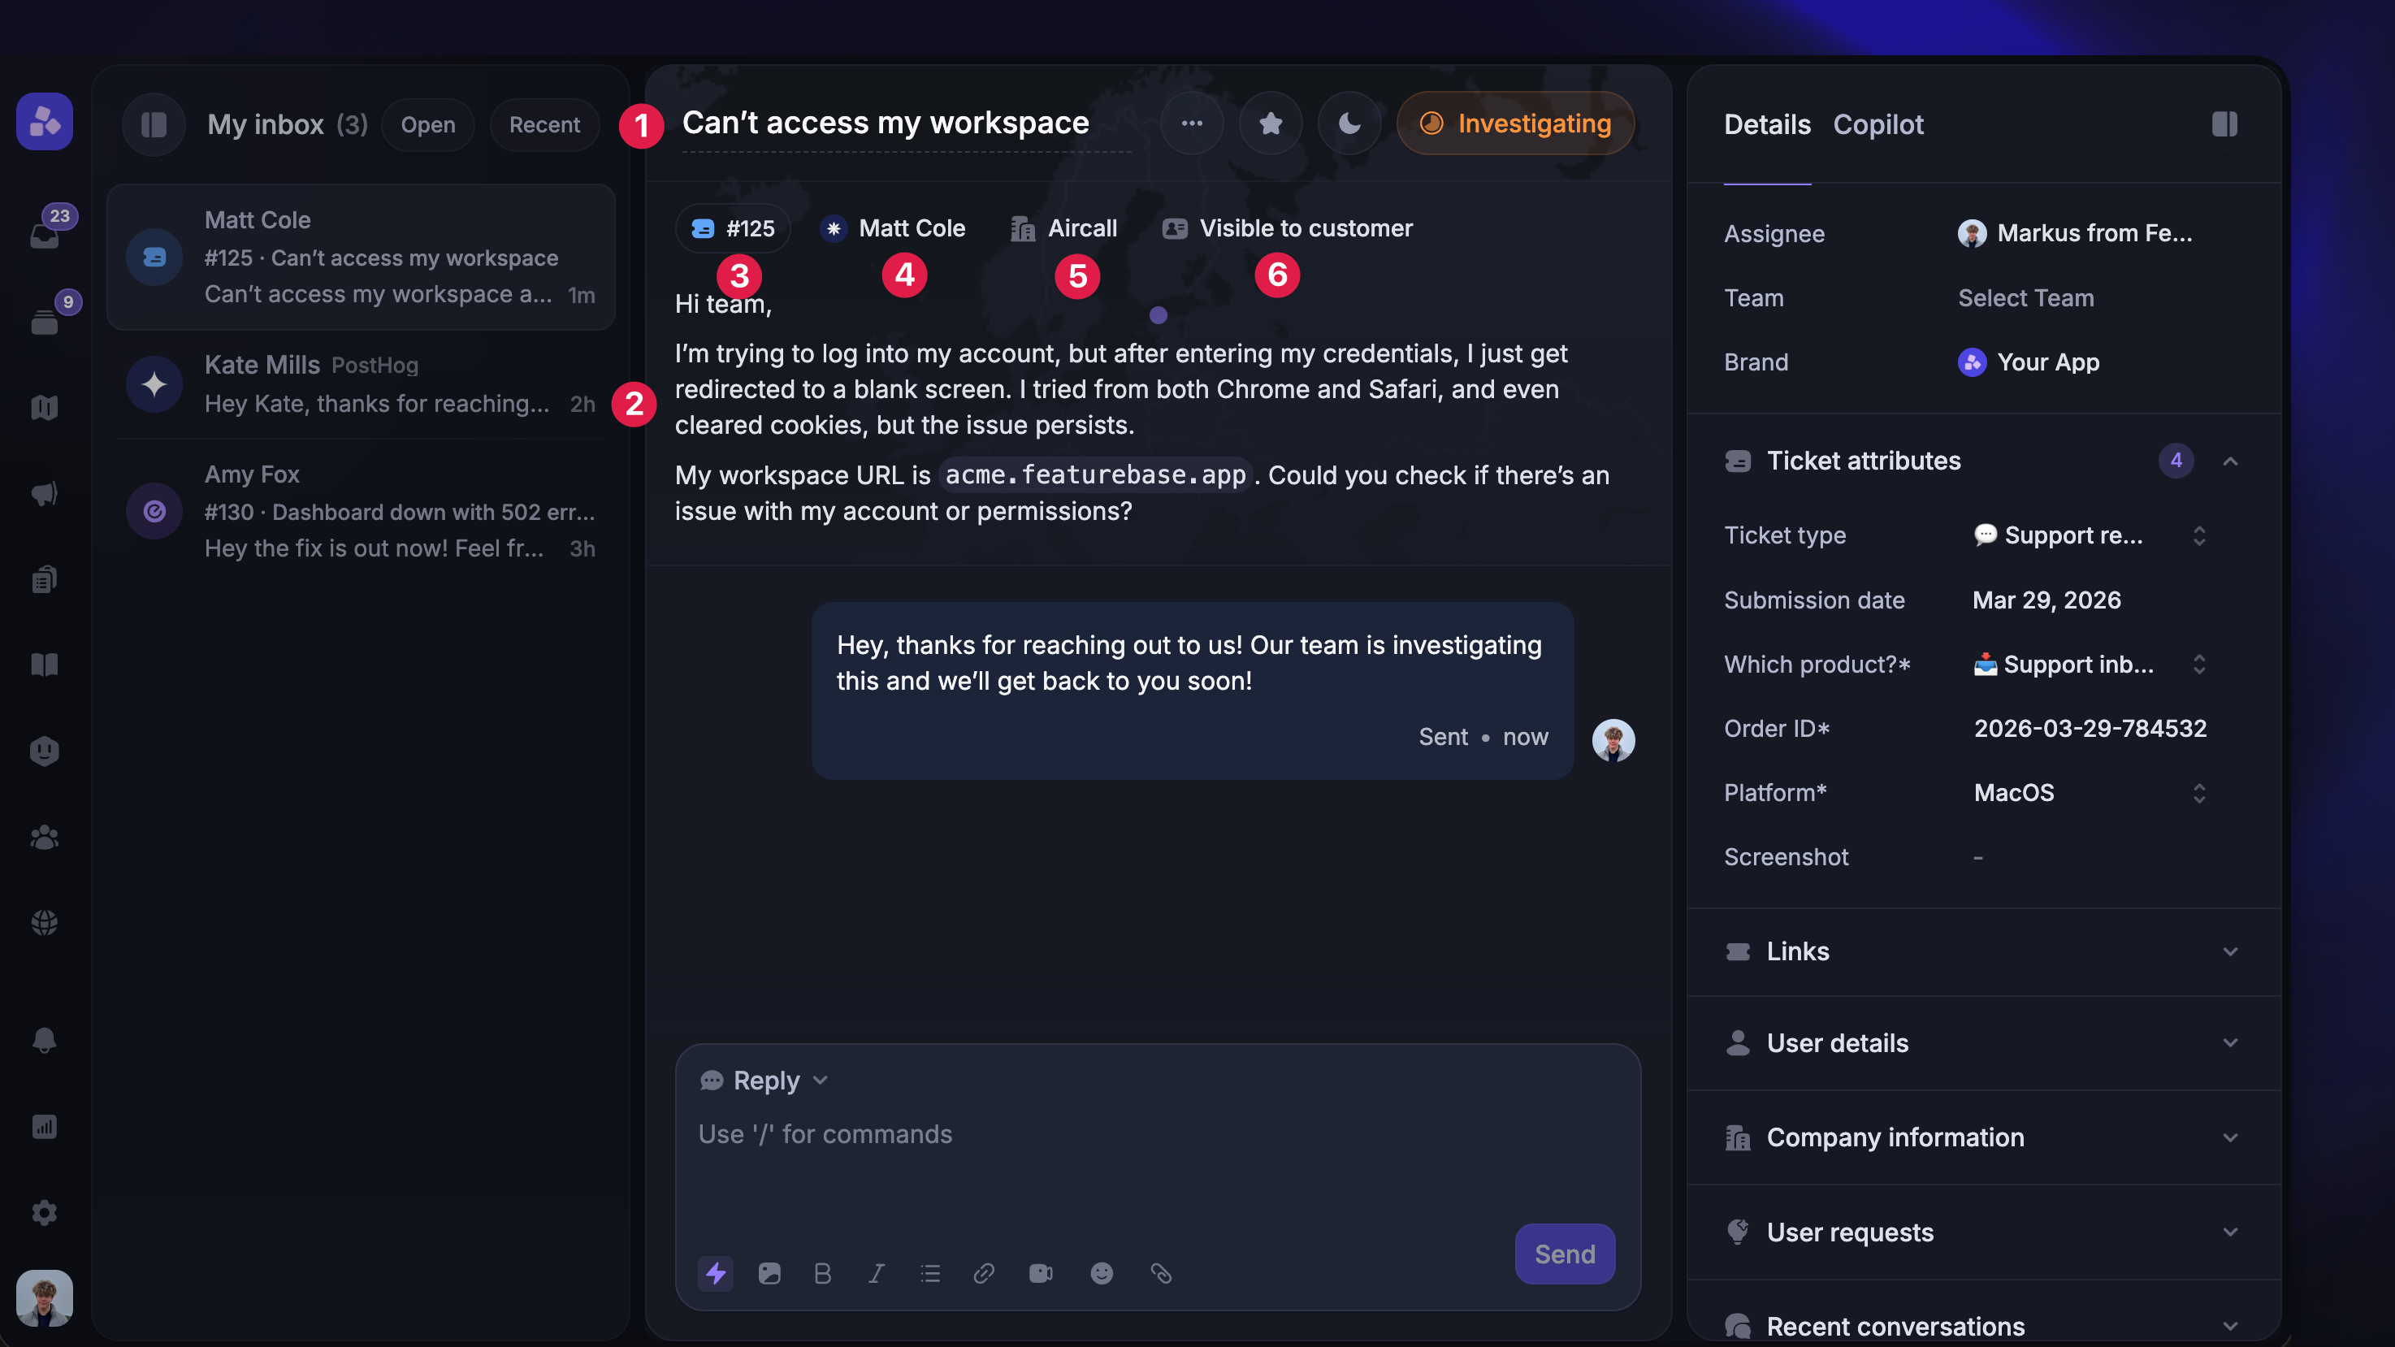Insert an emoji with the smiley icon
The image size is (2395, 1347).
tap(1102, 1272)
